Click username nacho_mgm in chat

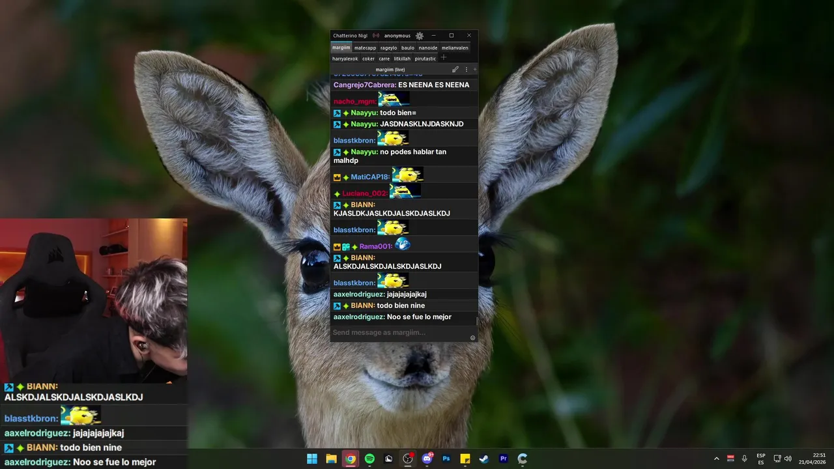coord(355,101)
